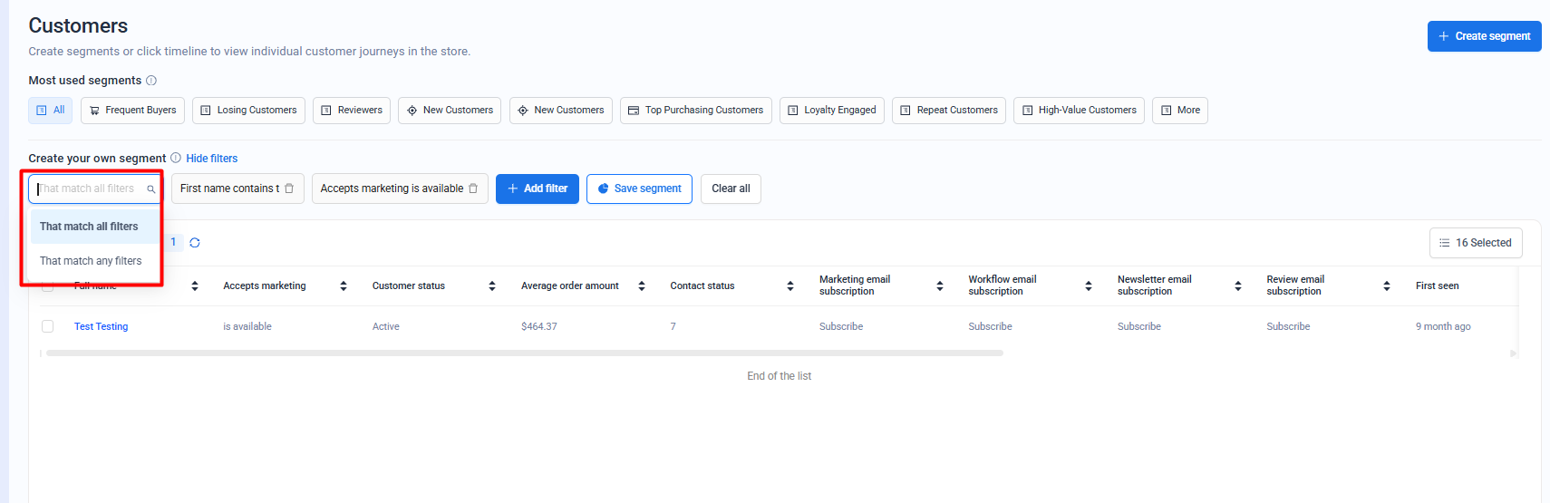Click info icon next to Create your own segment
This screenshot has width=1550, height=503.
(x=176, y=158)
